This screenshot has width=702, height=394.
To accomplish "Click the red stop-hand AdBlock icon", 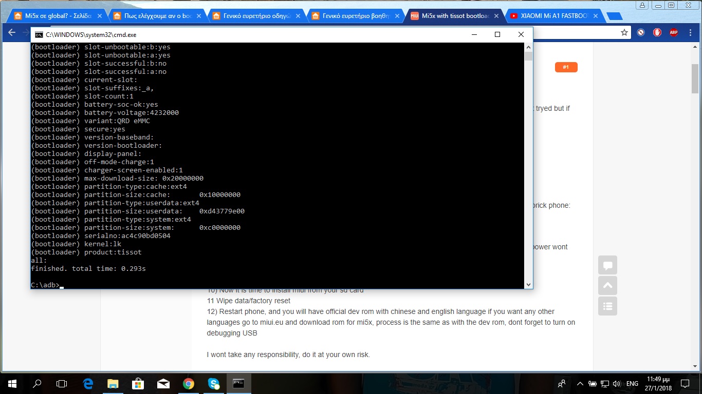I will [x=657, y=32].
